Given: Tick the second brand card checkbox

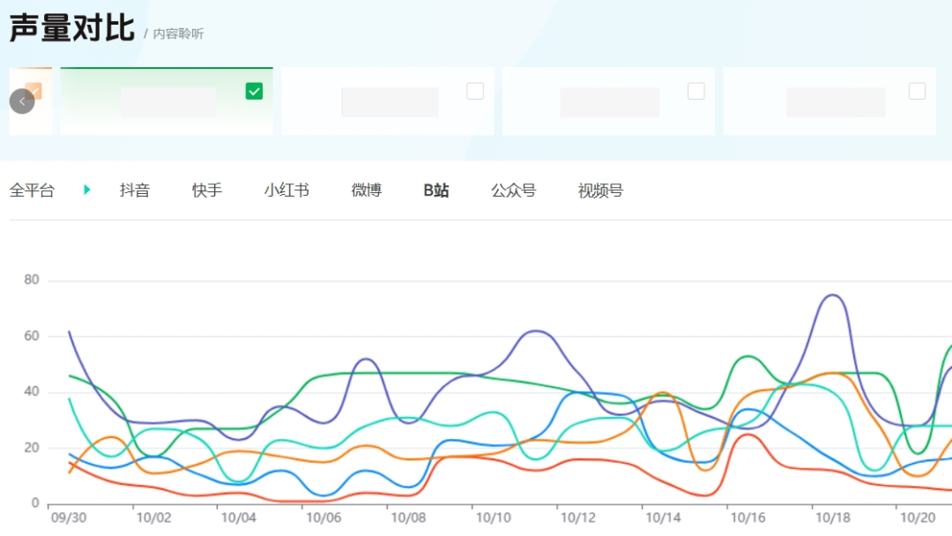Looking at the screenshot, I should pyautogui.click(x=475, y=91).
